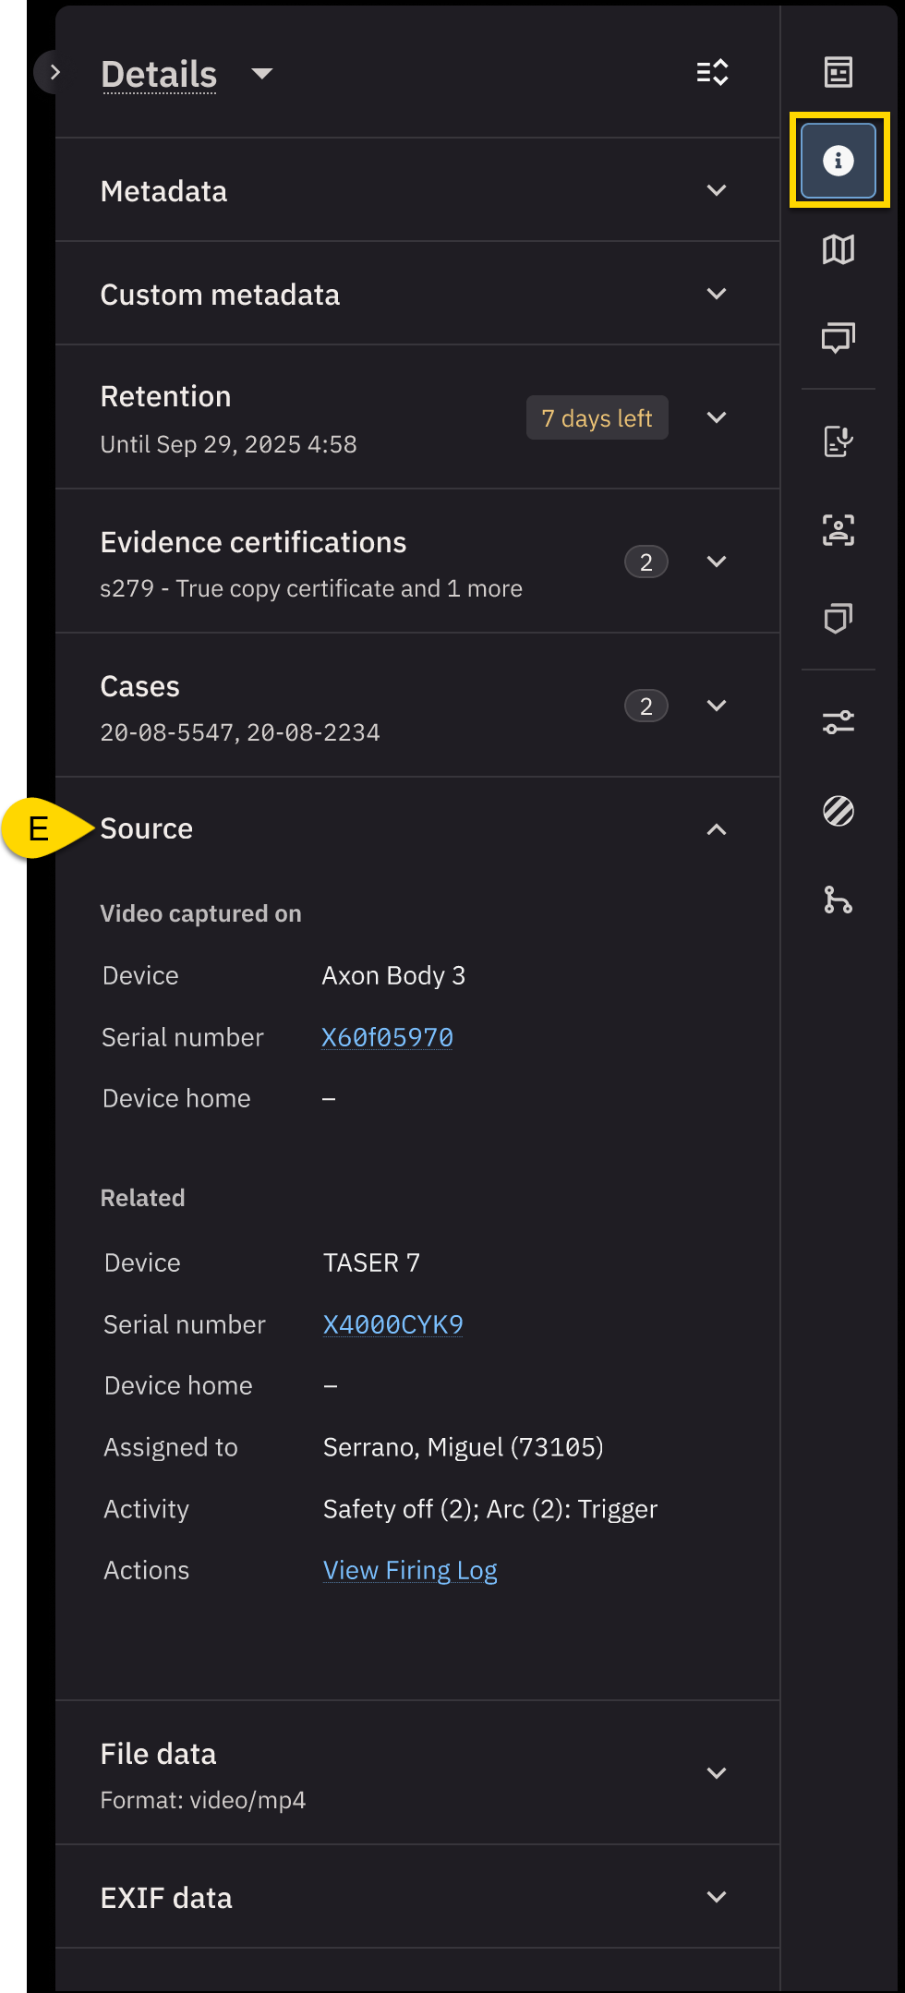The image size is (905, 1993).
Task: Collapse the Source section
Action: pos(717,829)
